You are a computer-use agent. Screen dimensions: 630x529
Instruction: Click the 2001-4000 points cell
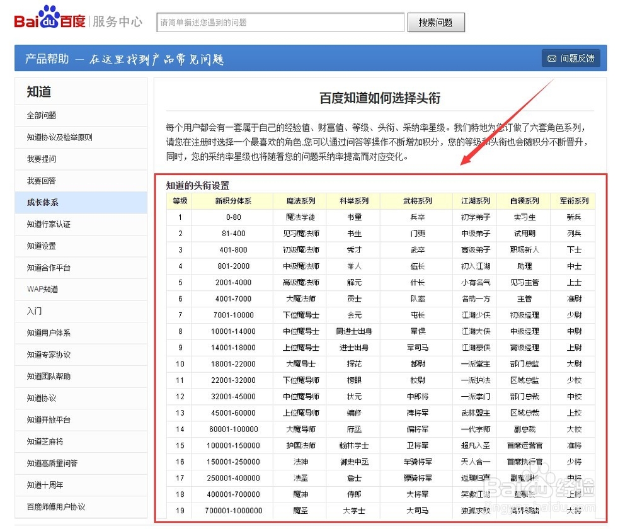234,282
